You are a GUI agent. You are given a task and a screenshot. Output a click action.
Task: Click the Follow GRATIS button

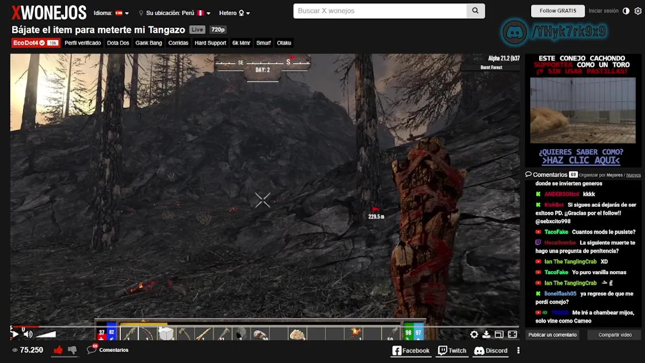click(x=558, y=11)
